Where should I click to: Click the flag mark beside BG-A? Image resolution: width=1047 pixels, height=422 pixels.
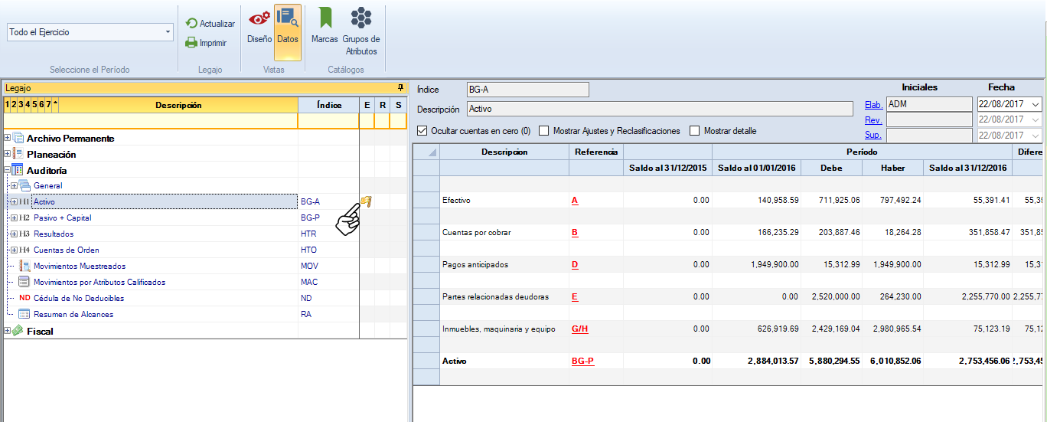click(x=366, y=201)
